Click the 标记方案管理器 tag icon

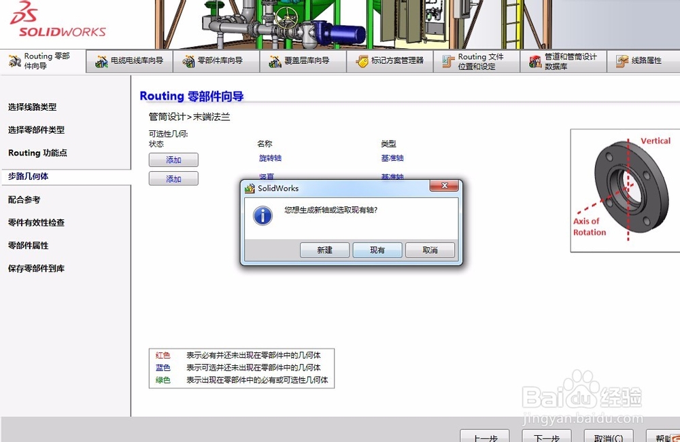coord(362,62)
